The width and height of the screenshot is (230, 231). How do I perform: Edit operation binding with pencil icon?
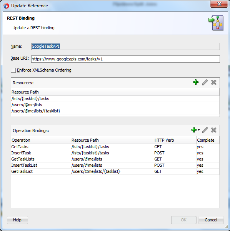click(x=205, y=130)
